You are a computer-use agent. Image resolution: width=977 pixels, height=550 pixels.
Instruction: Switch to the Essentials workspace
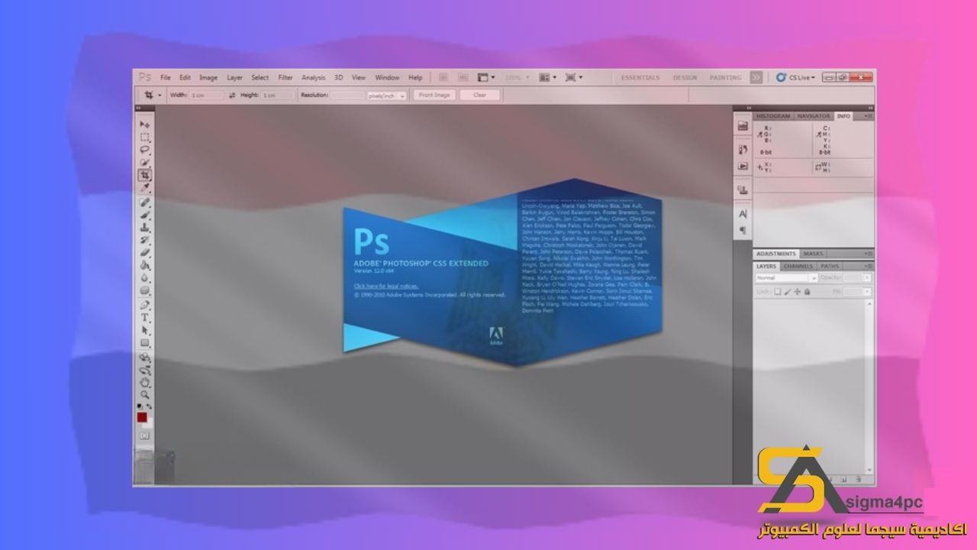(640, 77)
